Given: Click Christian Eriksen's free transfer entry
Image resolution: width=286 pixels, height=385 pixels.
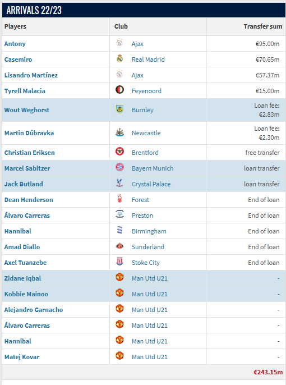Looking at the screenshot, I should (262, 153).
